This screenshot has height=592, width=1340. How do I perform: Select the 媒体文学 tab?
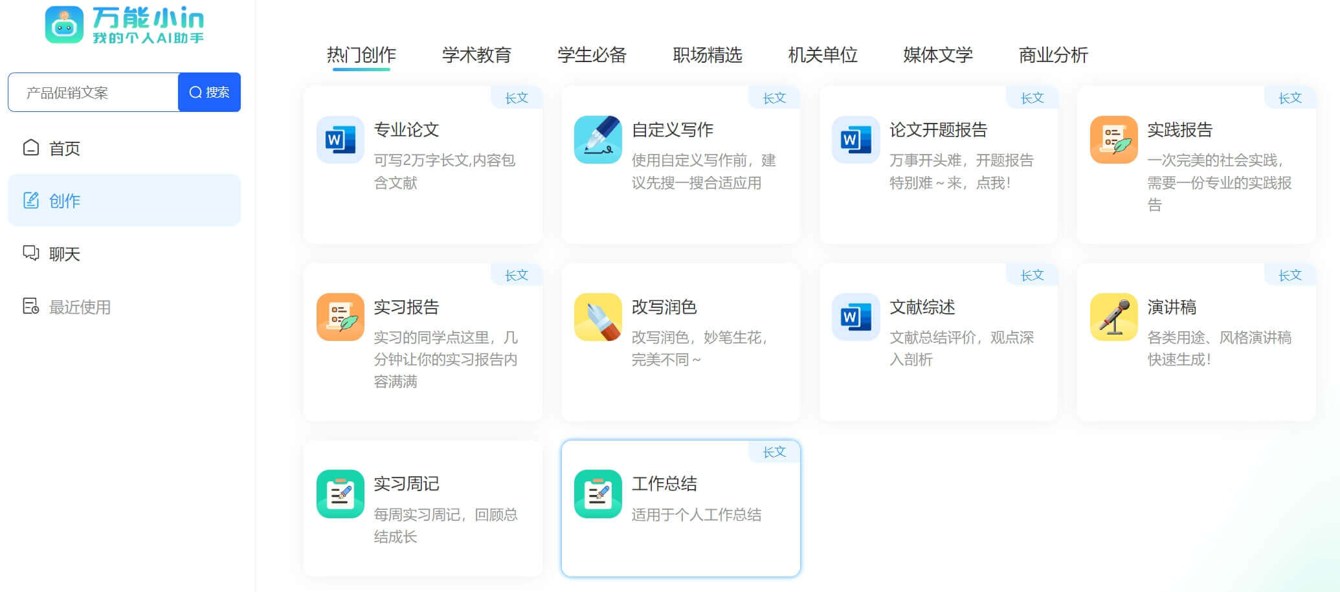pos(937,55)
